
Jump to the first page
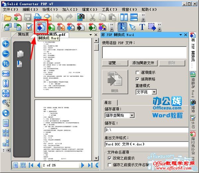31,165
